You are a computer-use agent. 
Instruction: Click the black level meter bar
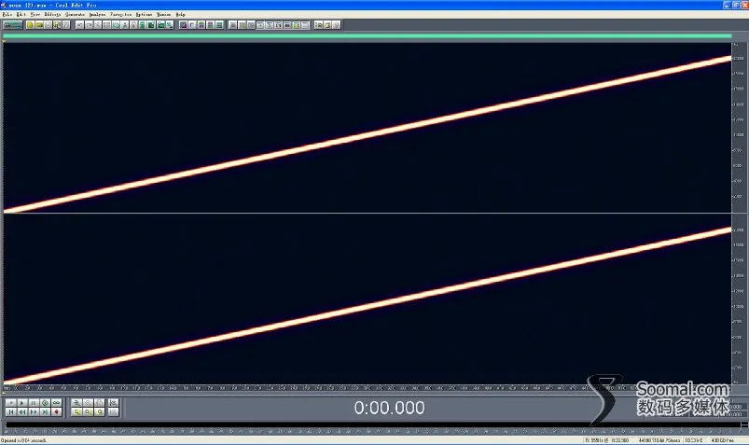click(x=372, y=424)
